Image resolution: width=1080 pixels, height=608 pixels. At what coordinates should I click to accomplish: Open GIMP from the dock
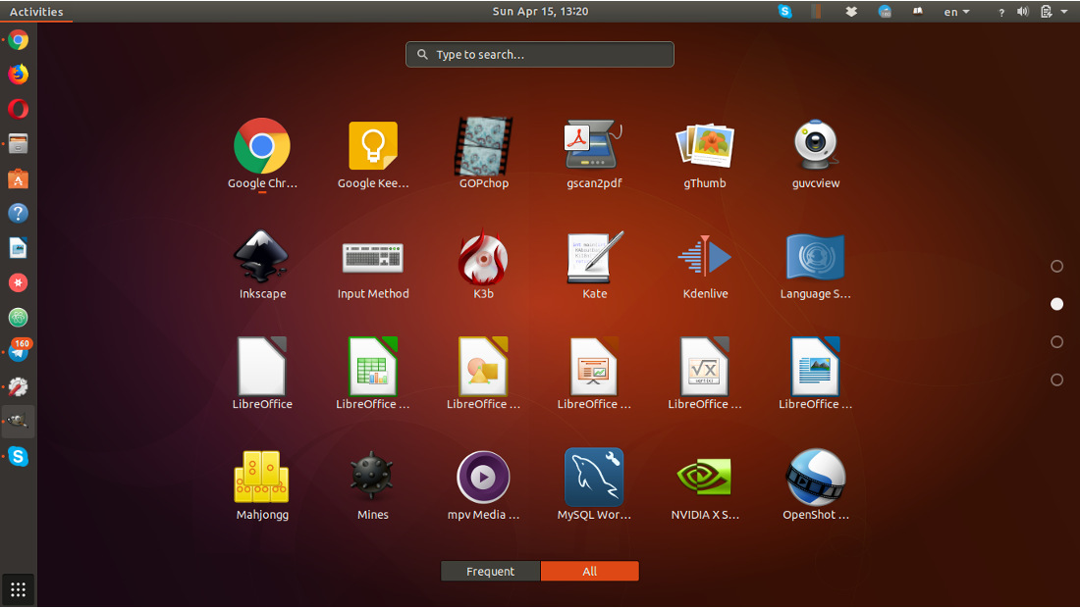tap(18, 422)
